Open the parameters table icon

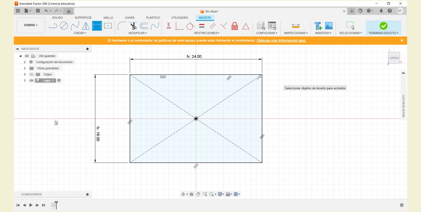pos(272,26)
